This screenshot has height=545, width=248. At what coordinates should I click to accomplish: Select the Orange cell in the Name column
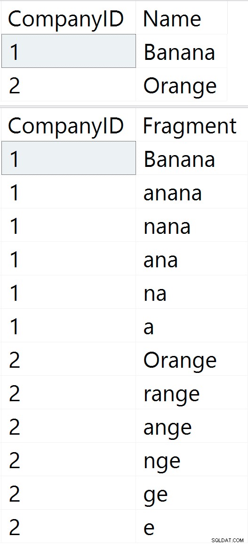[181, 84]
